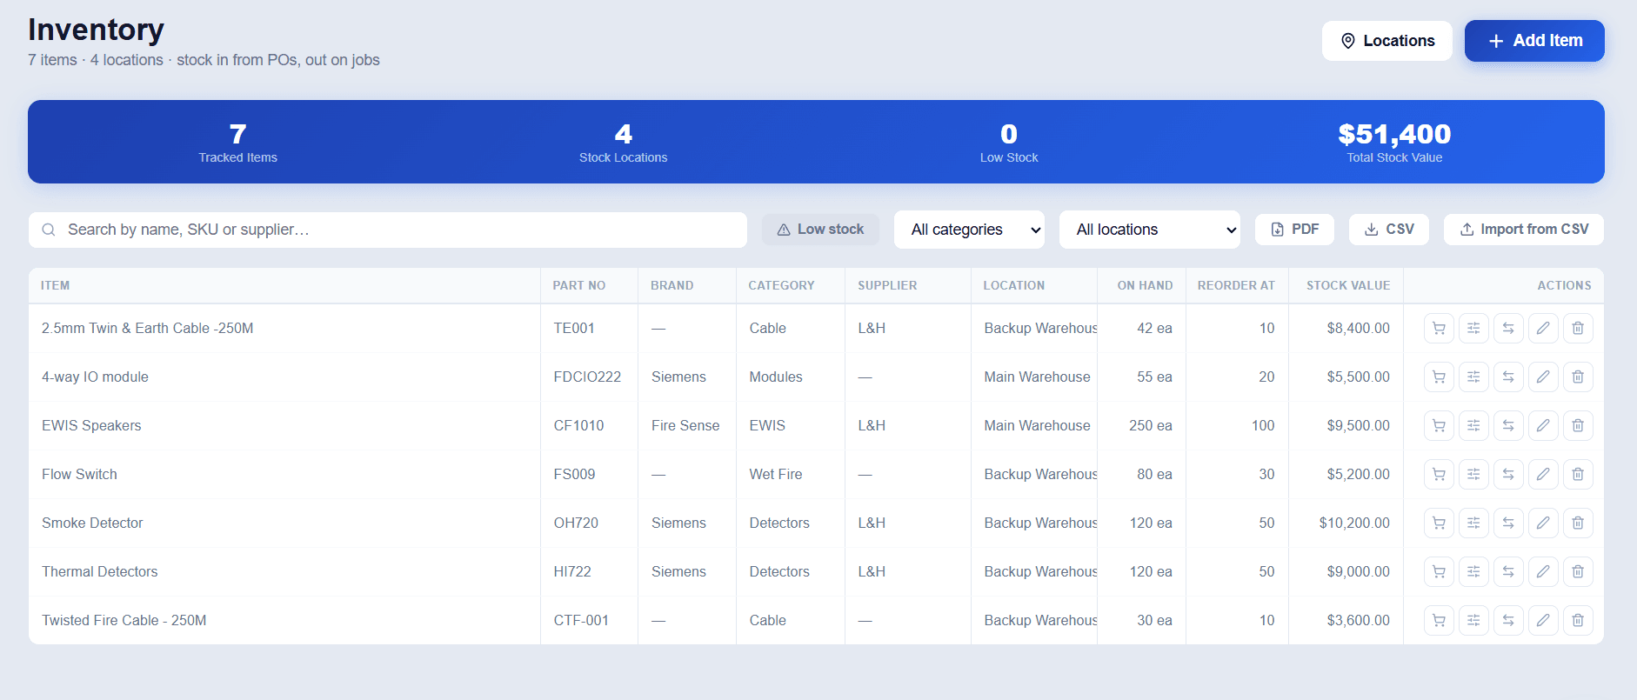Open adjust sliders icon for 2.5mm Twin & Earth Cable

[1473, 328]
